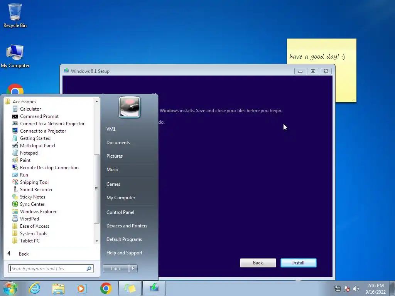The height and width of the screenshot is (296, 395).
Task: Click the network tray icon
Action: (337, 289)
